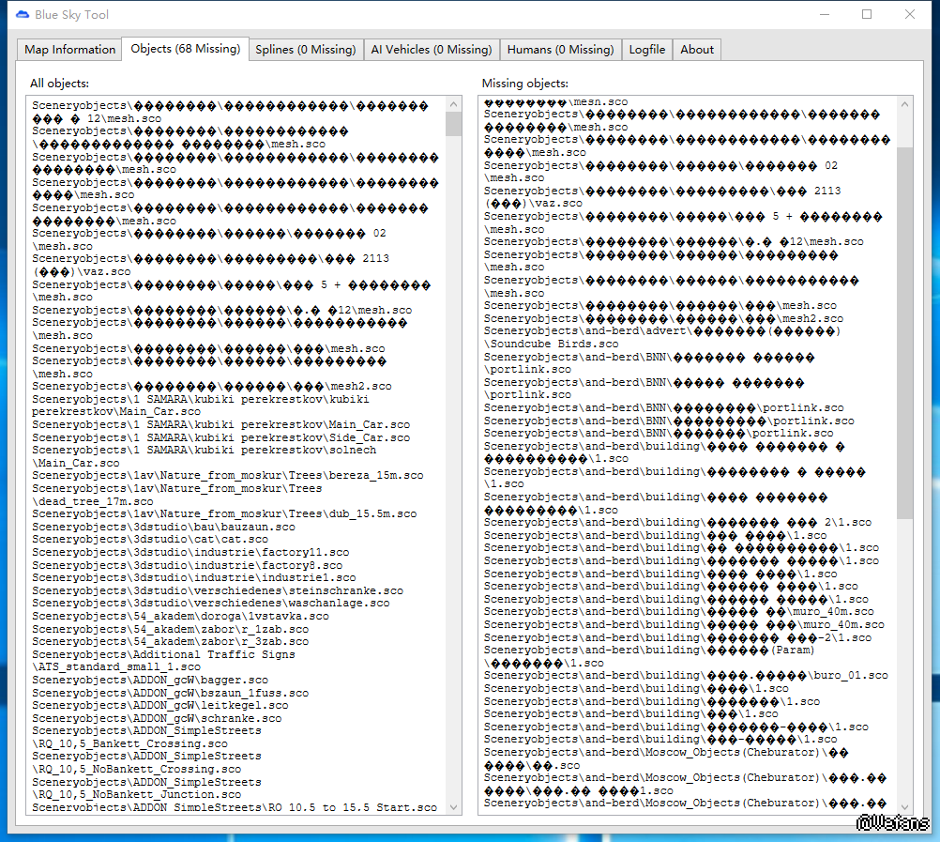Select the ADDON_gcW\leitkegel.sco line
The image size is (940, 842).
click(x=160, y=705)
